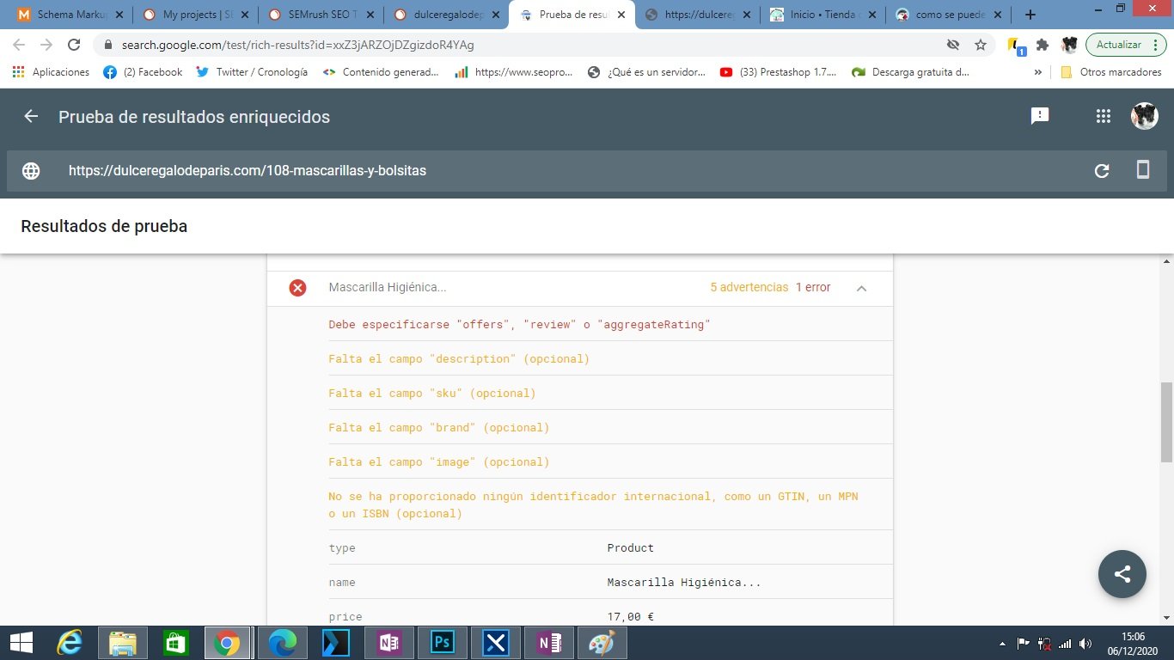The height and width of the screenshot is (660, 1174).
Task: Click the page scrollbar thumb
Action: point(1166,422)
